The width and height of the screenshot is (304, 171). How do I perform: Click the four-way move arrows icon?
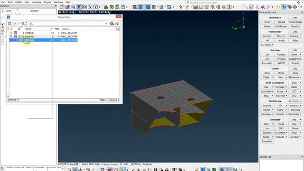212,7
